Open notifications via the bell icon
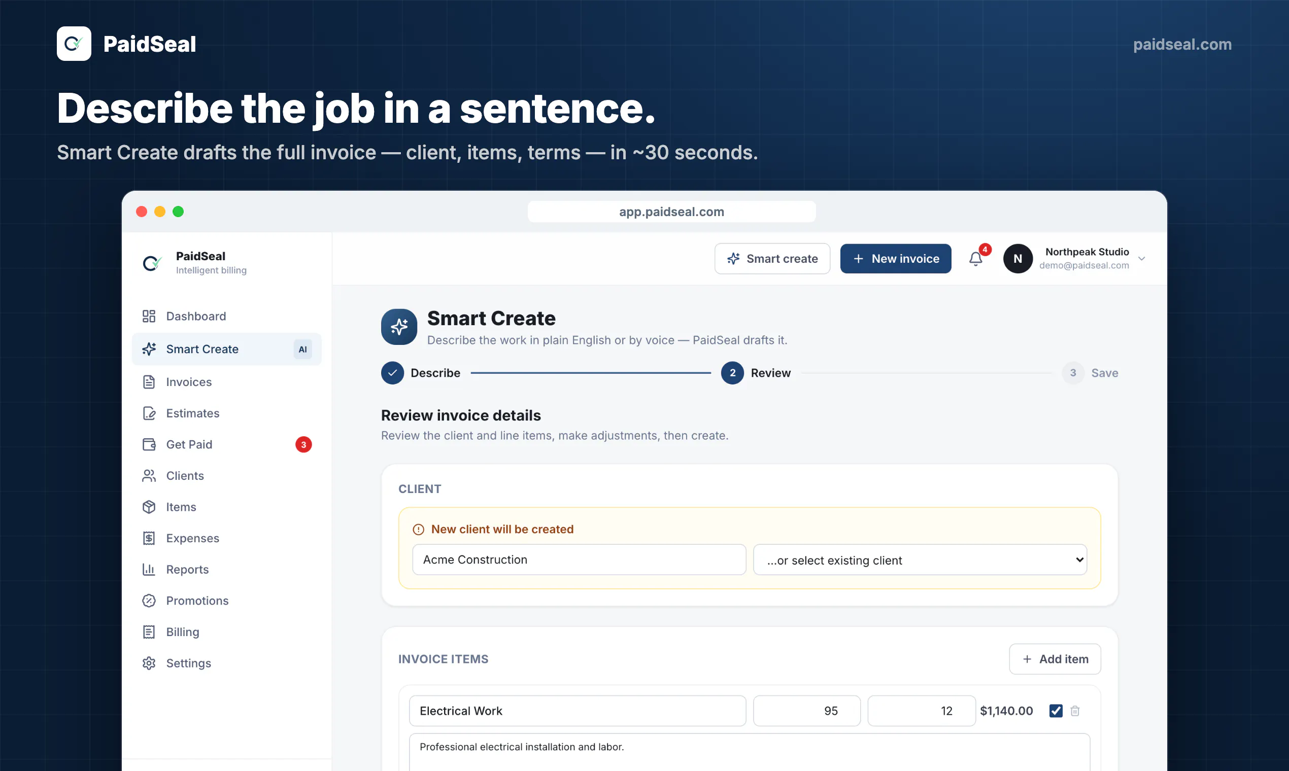1289x771 pixels. (x=975, y=259)
